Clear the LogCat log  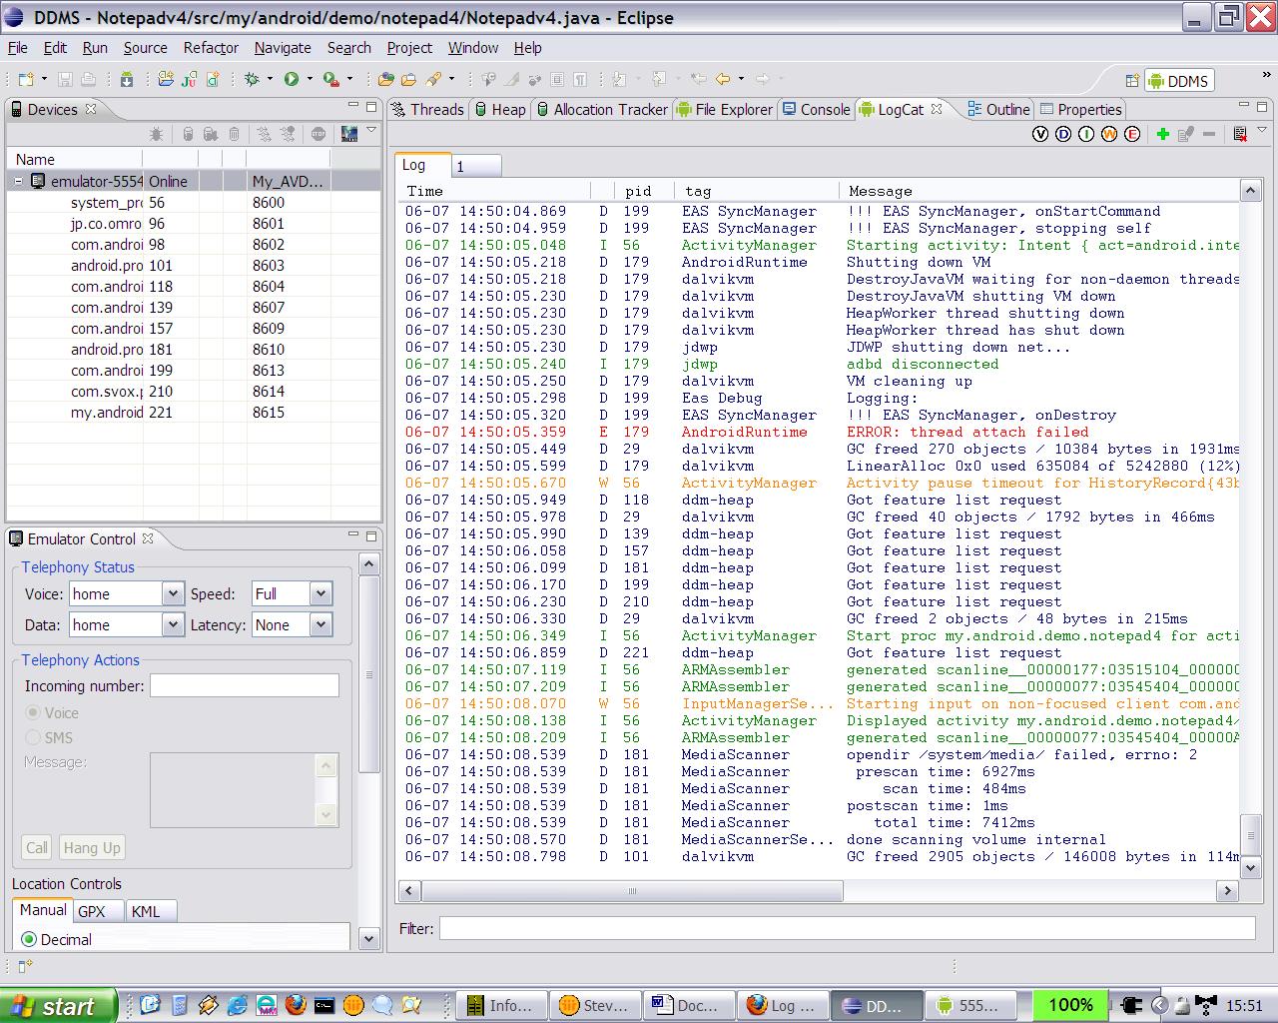pyautogui.click(x=1239, y=133)
